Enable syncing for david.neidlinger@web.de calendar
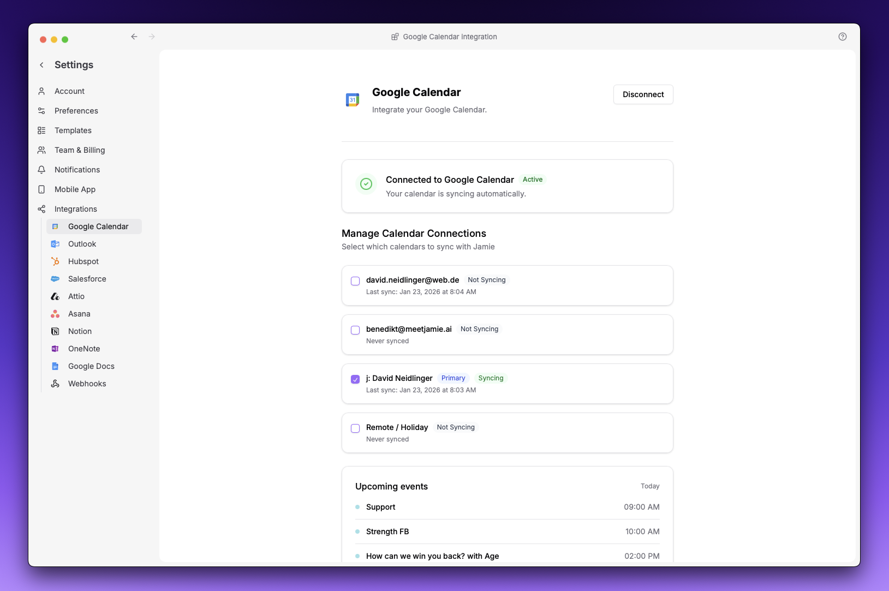 pos(355,281)
